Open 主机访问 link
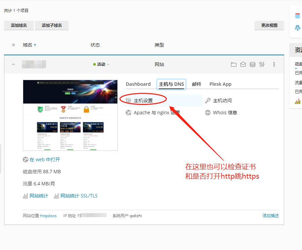 (222, 101)
